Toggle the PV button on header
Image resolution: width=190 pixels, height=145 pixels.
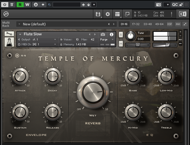[181, 44]
